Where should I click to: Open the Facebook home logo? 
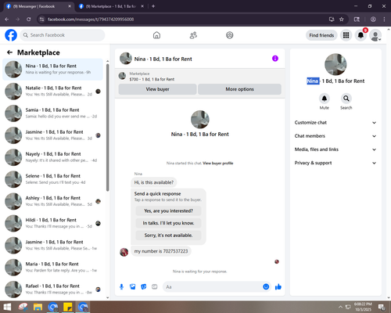pyautogui.click(x=11, y=35)
